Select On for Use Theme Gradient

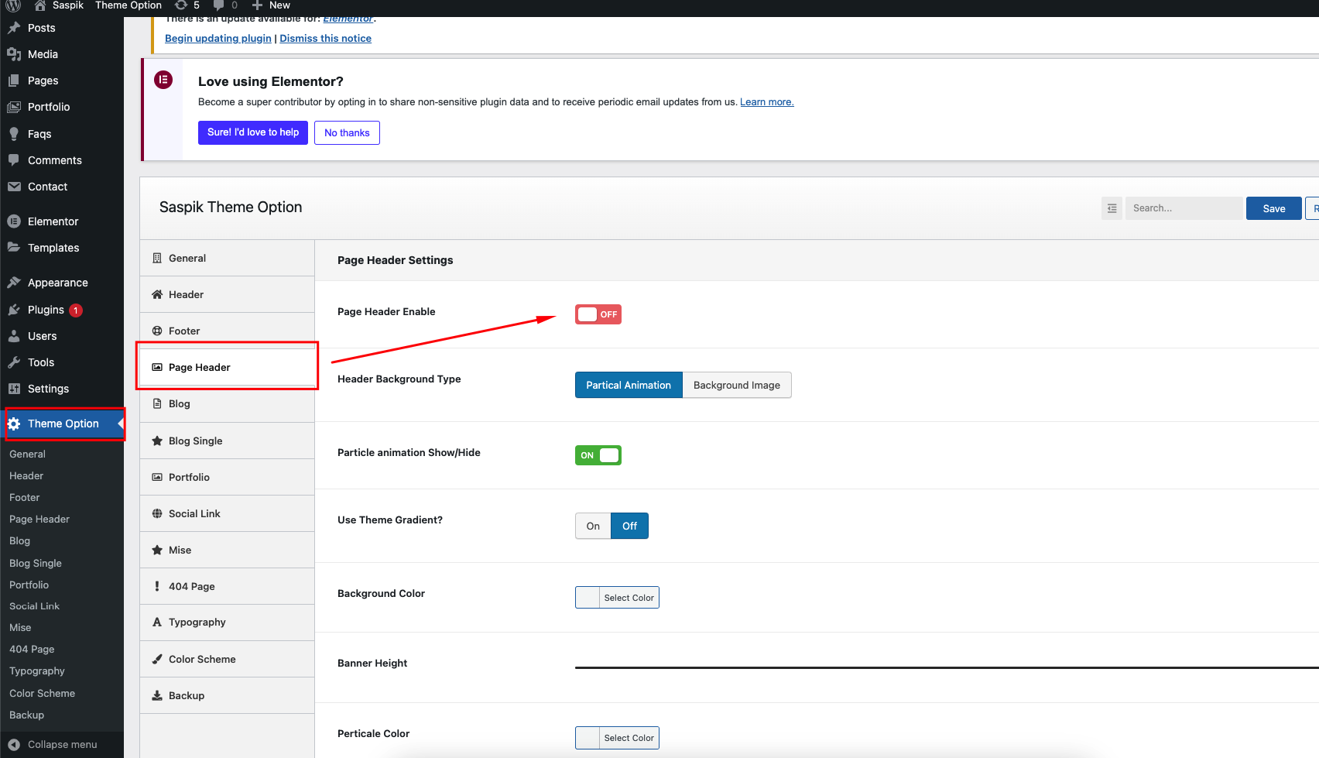[593, 526]
